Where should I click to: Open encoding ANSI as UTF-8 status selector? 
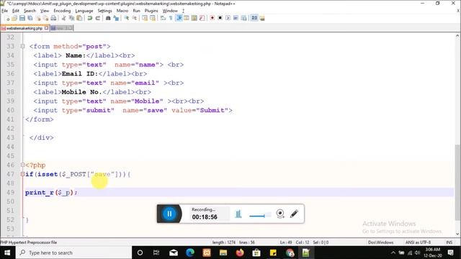(418, 242)
